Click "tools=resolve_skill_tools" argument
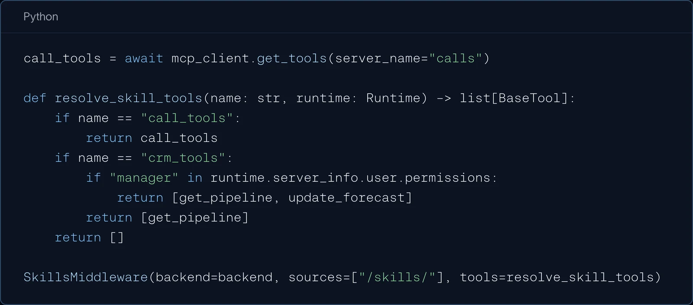This screenshot has width=693, height=305. point(557,277)
